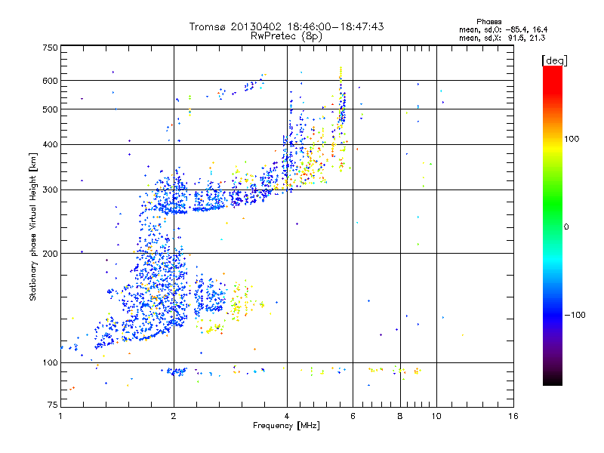This screenshot has height=453, width=604.
Task: Click the y-axis tick label '75'
Action: click(53, 405)
